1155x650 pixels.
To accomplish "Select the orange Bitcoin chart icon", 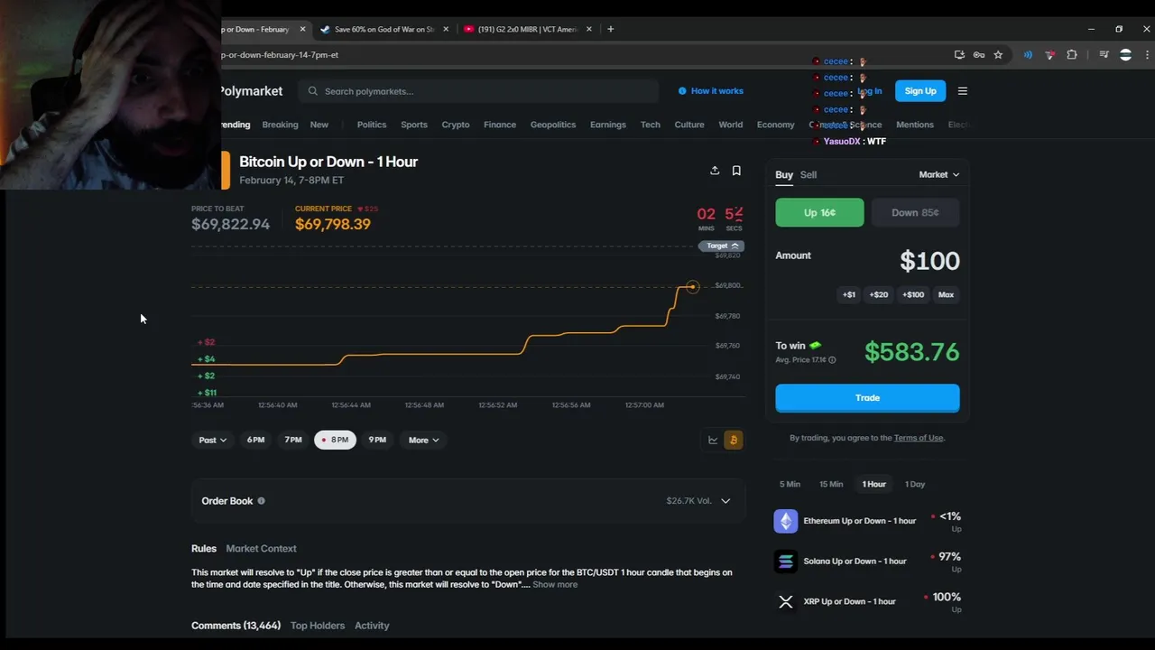I will pyautogui.click(x=733, y=441).
